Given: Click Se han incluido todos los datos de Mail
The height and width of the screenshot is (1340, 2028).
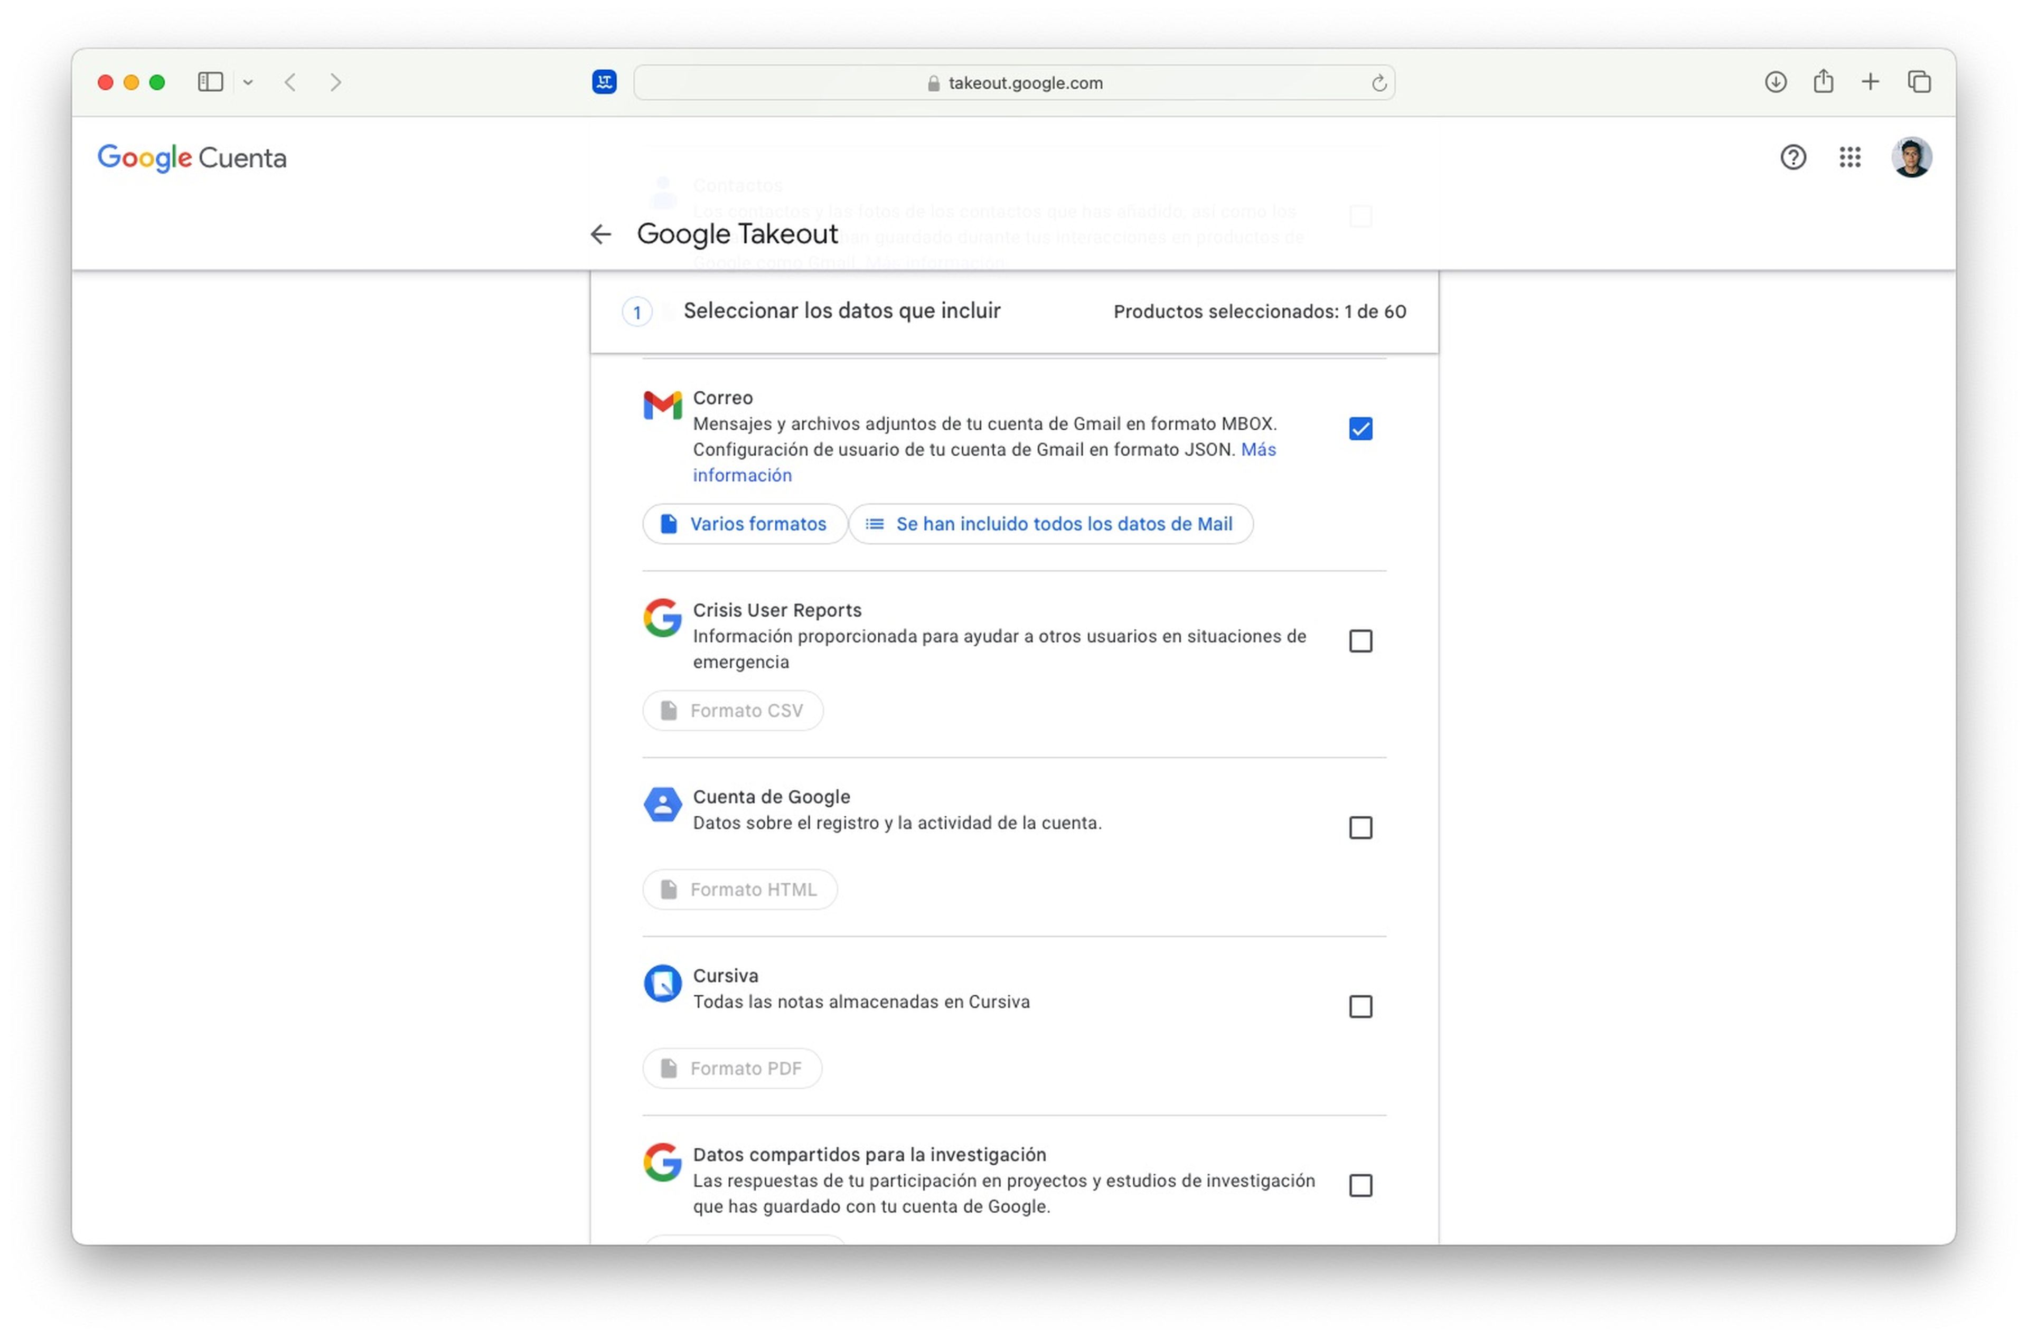Looking at the screenshot, I should click(x=1050, y=524).
